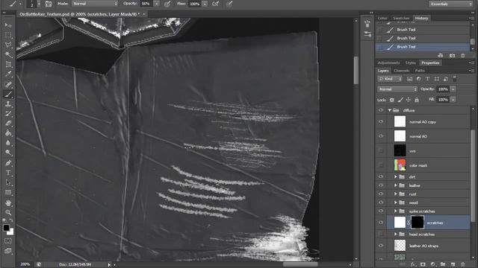478x268 pixels.
Task: Hide the dirt group
Action: (381, 176)
